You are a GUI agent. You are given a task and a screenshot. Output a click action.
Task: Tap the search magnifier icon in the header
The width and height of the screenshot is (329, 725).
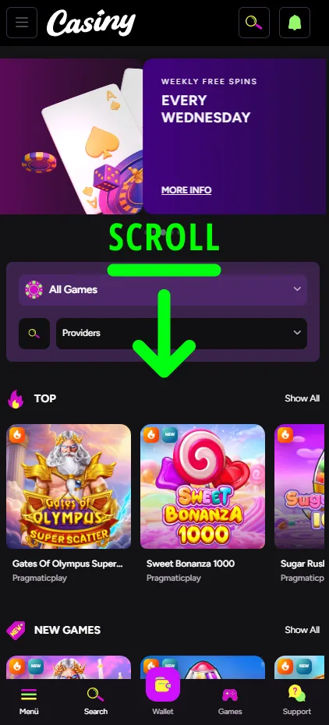click(253, 22)
